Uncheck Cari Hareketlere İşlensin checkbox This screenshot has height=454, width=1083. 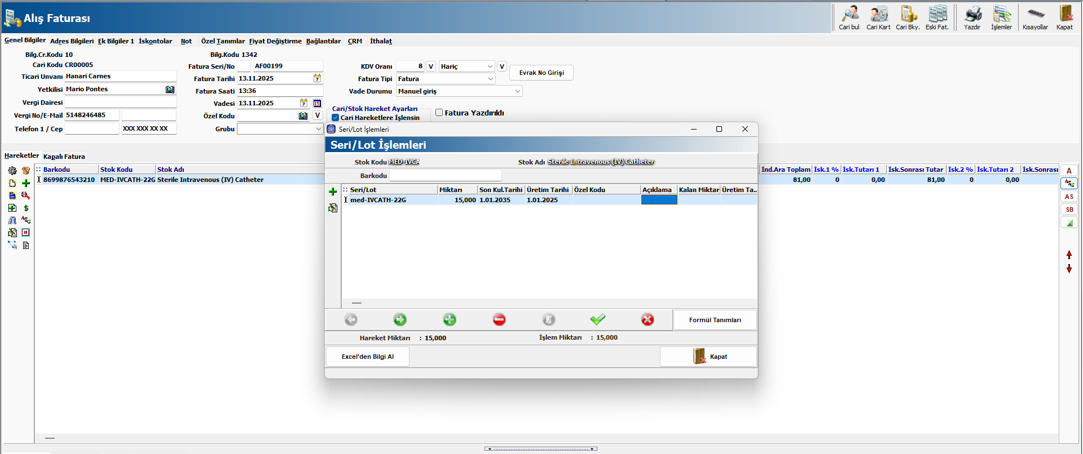click(336, 118)
